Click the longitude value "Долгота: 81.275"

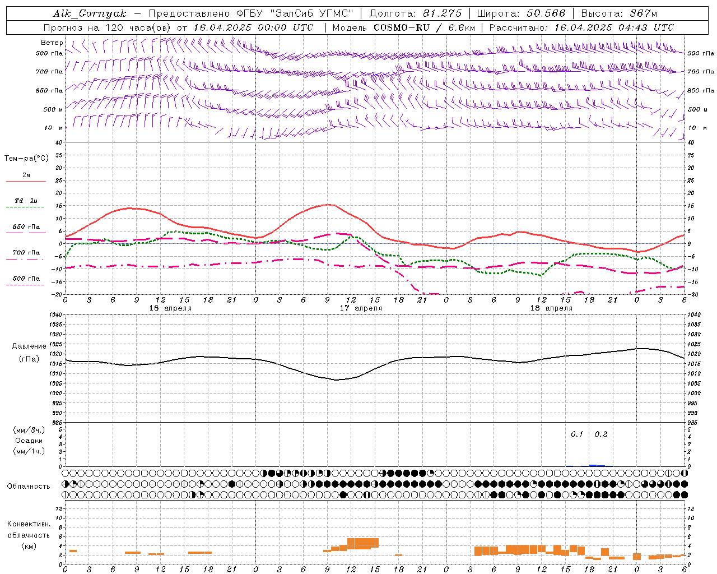(416, 13)
